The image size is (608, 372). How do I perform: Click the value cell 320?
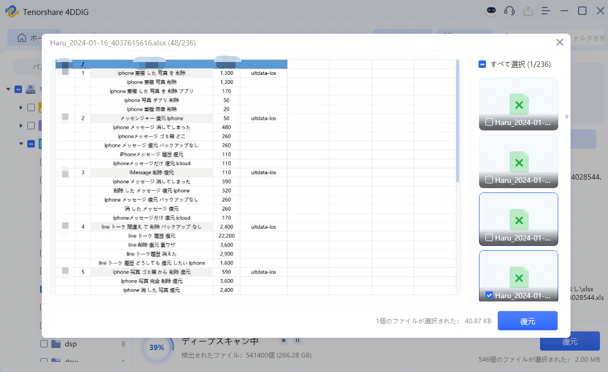[x=226, y=190]
